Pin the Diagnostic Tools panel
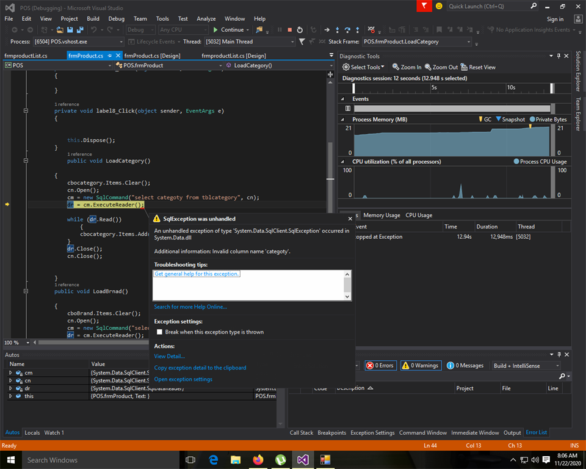The image size is (586, 469). click(559, 56)
